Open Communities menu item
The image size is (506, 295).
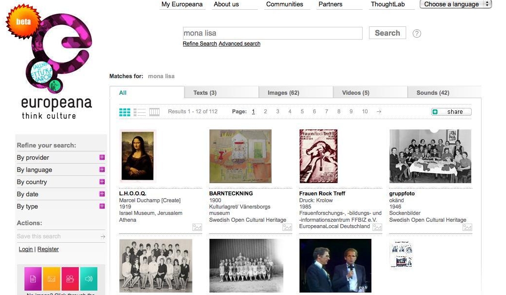[285, 4]
